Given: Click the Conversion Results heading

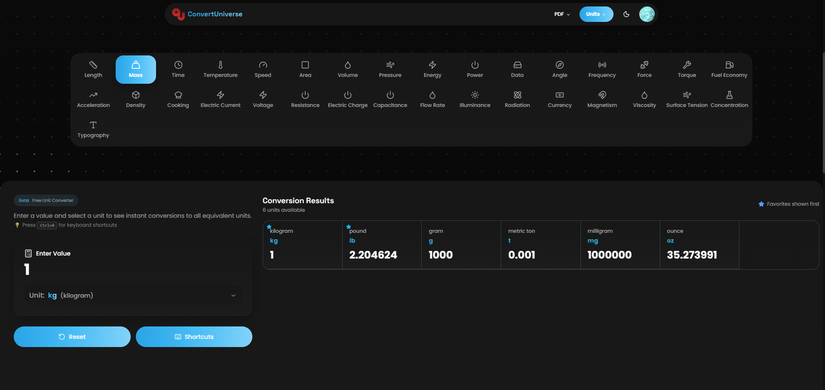Looking at the screenshot, I should (x=298, y=201).
